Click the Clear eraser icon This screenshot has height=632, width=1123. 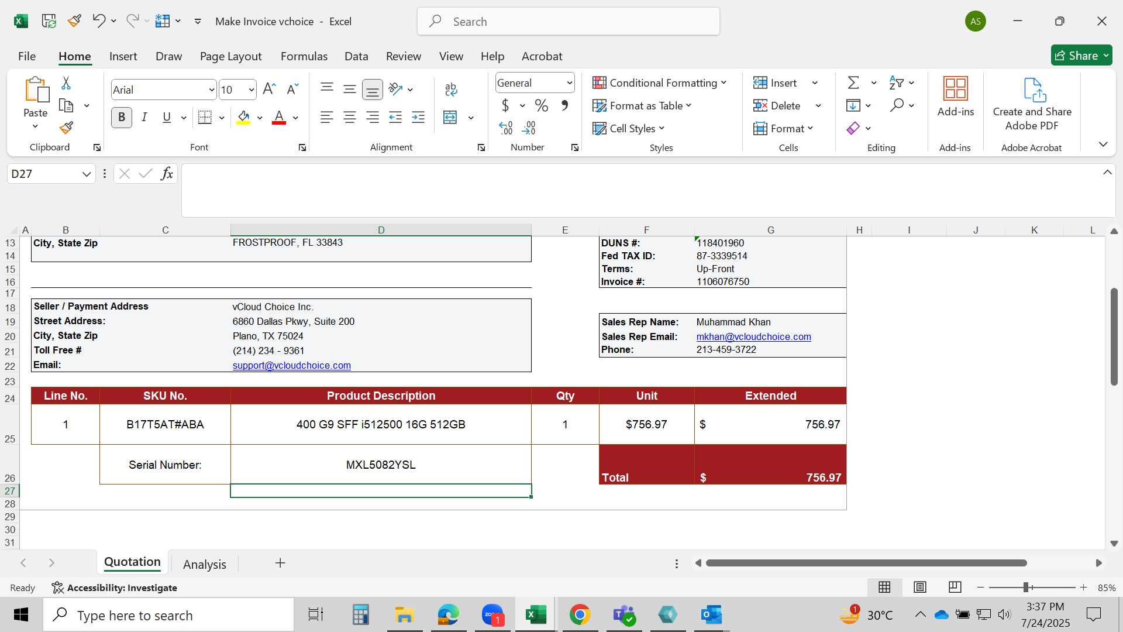point(853,128)
